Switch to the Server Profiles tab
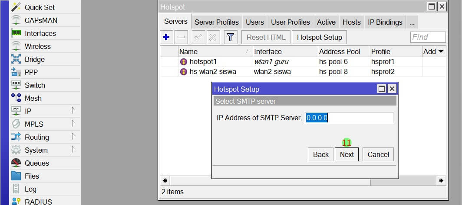The image size is (462, 205). coord(216,22)
